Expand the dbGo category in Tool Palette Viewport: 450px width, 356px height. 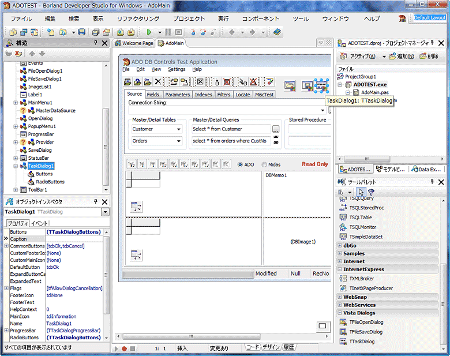pyautogui.click(x=340, y=245)
